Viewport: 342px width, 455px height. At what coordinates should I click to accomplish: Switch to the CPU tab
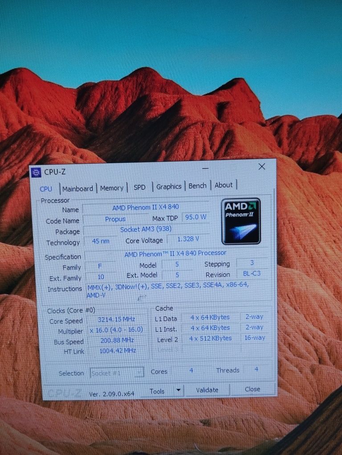tap(46, 189)
